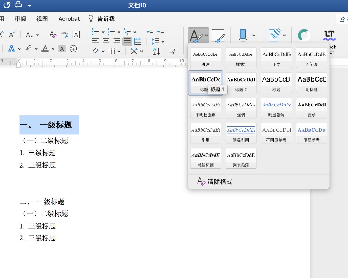Viewport: 348px width, 278px height.
Task: Click the lightbulb tell me icon
Action: click(x=91, y=18)
